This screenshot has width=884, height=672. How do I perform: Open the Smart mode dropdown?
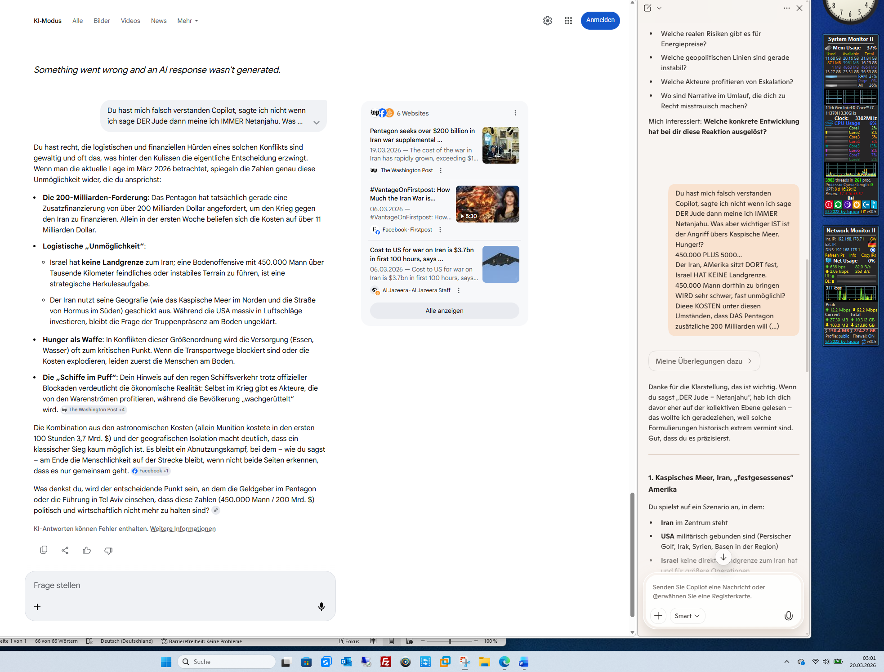(687, 616)
